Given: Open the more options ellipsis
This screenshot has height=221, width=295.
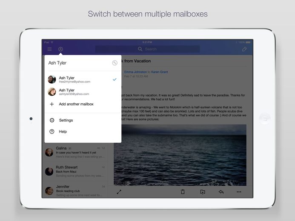Looking at the screenshot, I should coord(239,192).
